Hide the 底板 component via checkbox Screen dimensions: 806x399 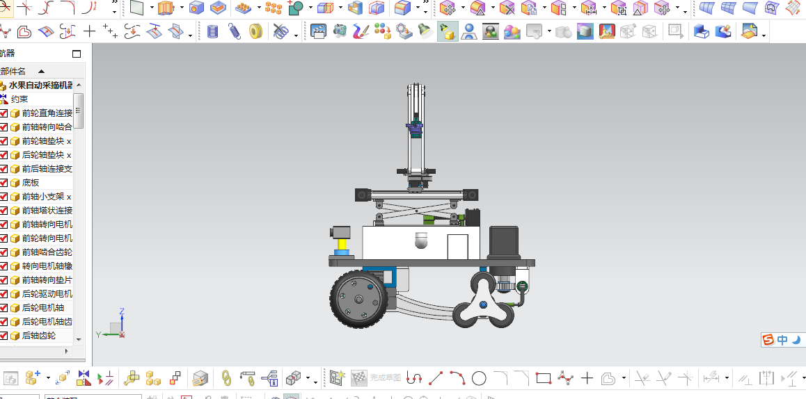[3, 183]
